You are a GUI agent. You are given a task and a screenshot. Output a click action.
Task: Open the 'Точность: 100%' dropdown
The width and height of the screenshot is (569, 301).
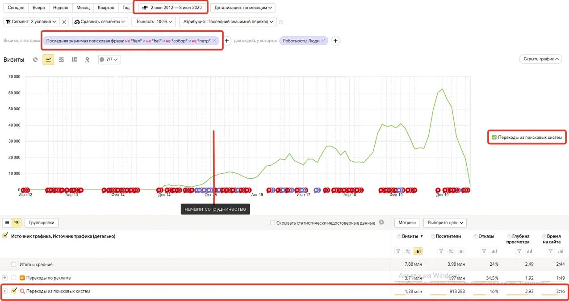click(153, 21)
